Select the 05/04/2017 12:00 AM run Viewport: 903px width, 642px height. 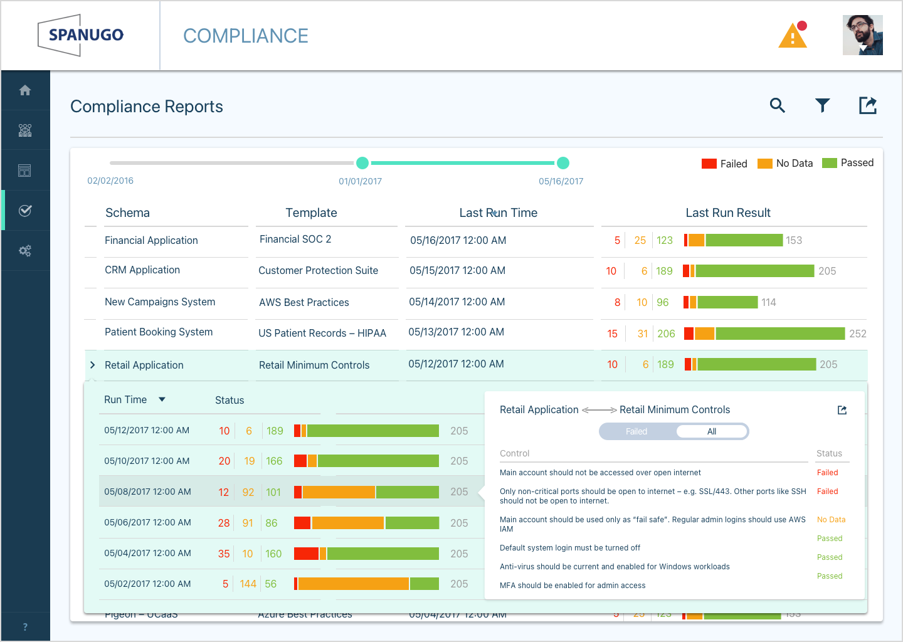[x=147, y=553]
